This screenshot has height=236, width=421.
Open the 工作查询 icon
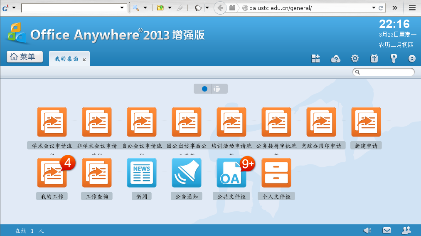97,173
